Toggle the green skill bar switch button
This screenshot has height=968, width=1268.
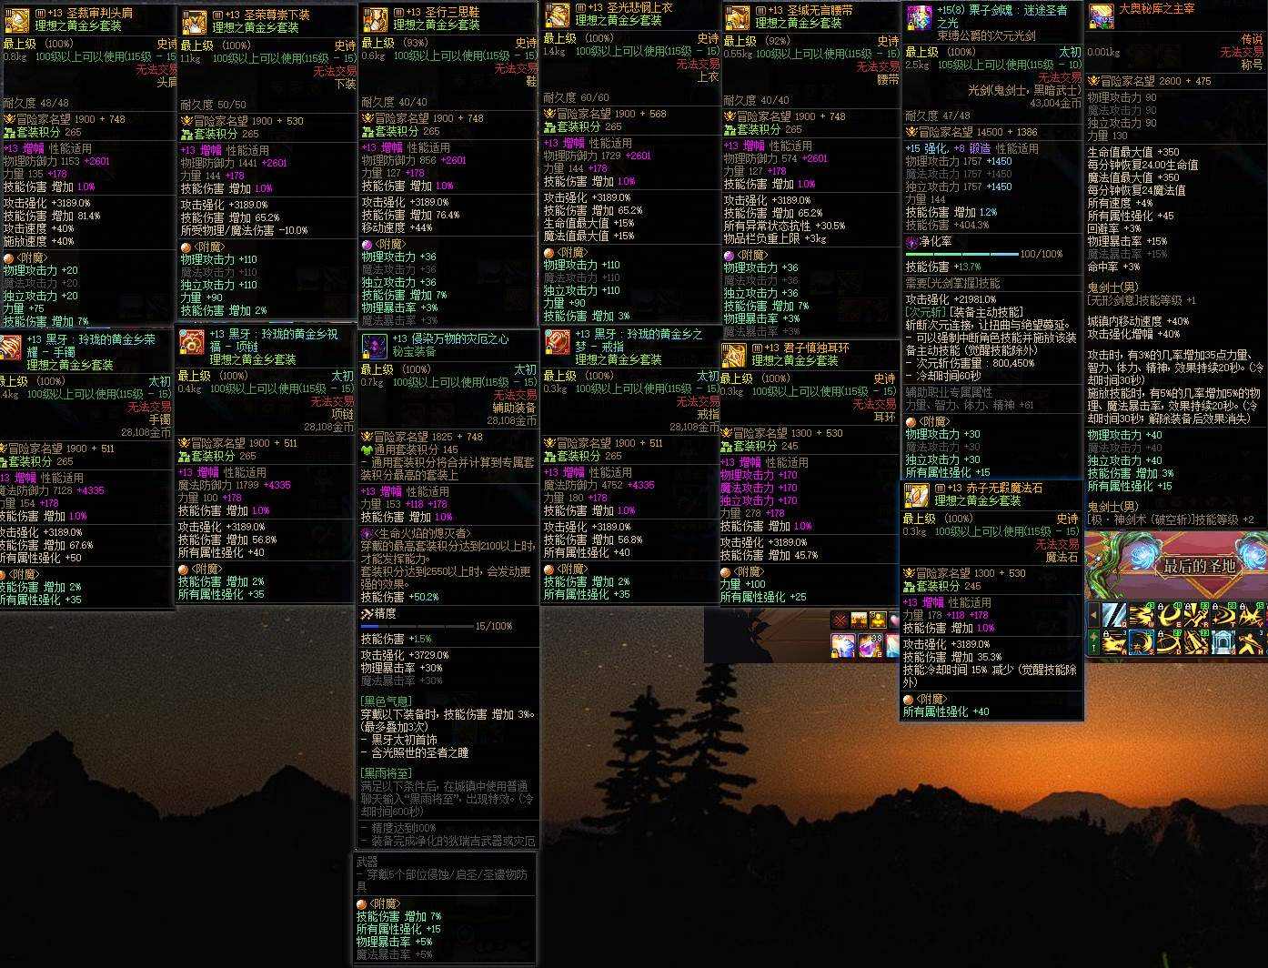point(1093,642)
